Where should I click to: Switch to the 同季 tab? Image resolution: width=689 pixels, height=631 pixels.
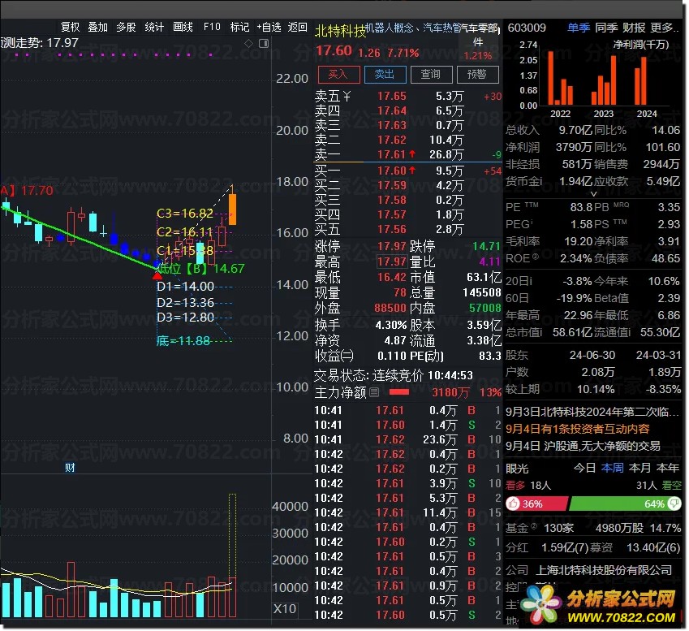click(x=606, y=28)
